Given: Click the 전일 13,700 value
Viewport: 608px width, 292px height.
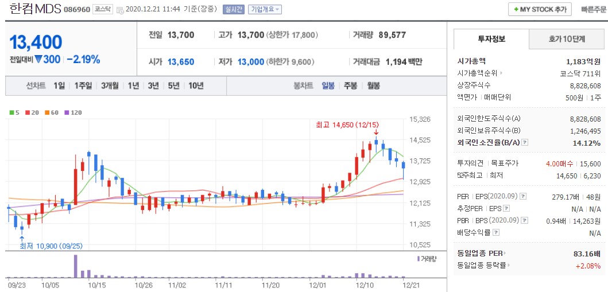Looking at the screenshot, I should coord(181,35).
